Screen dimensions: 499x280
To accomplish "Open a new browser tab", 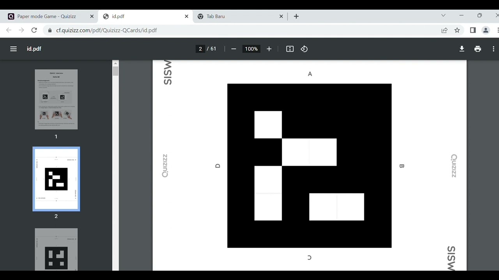I will pos(296,16).
